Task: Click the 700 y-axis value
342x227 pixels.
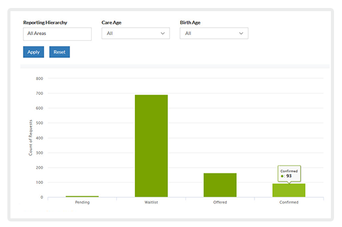Action: coord(39,93)
